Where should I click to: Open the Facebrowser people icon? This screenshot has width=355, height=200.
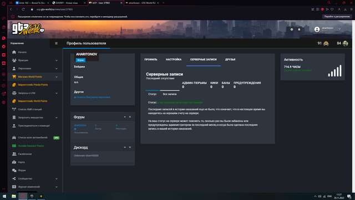click(x=14, y=154)
